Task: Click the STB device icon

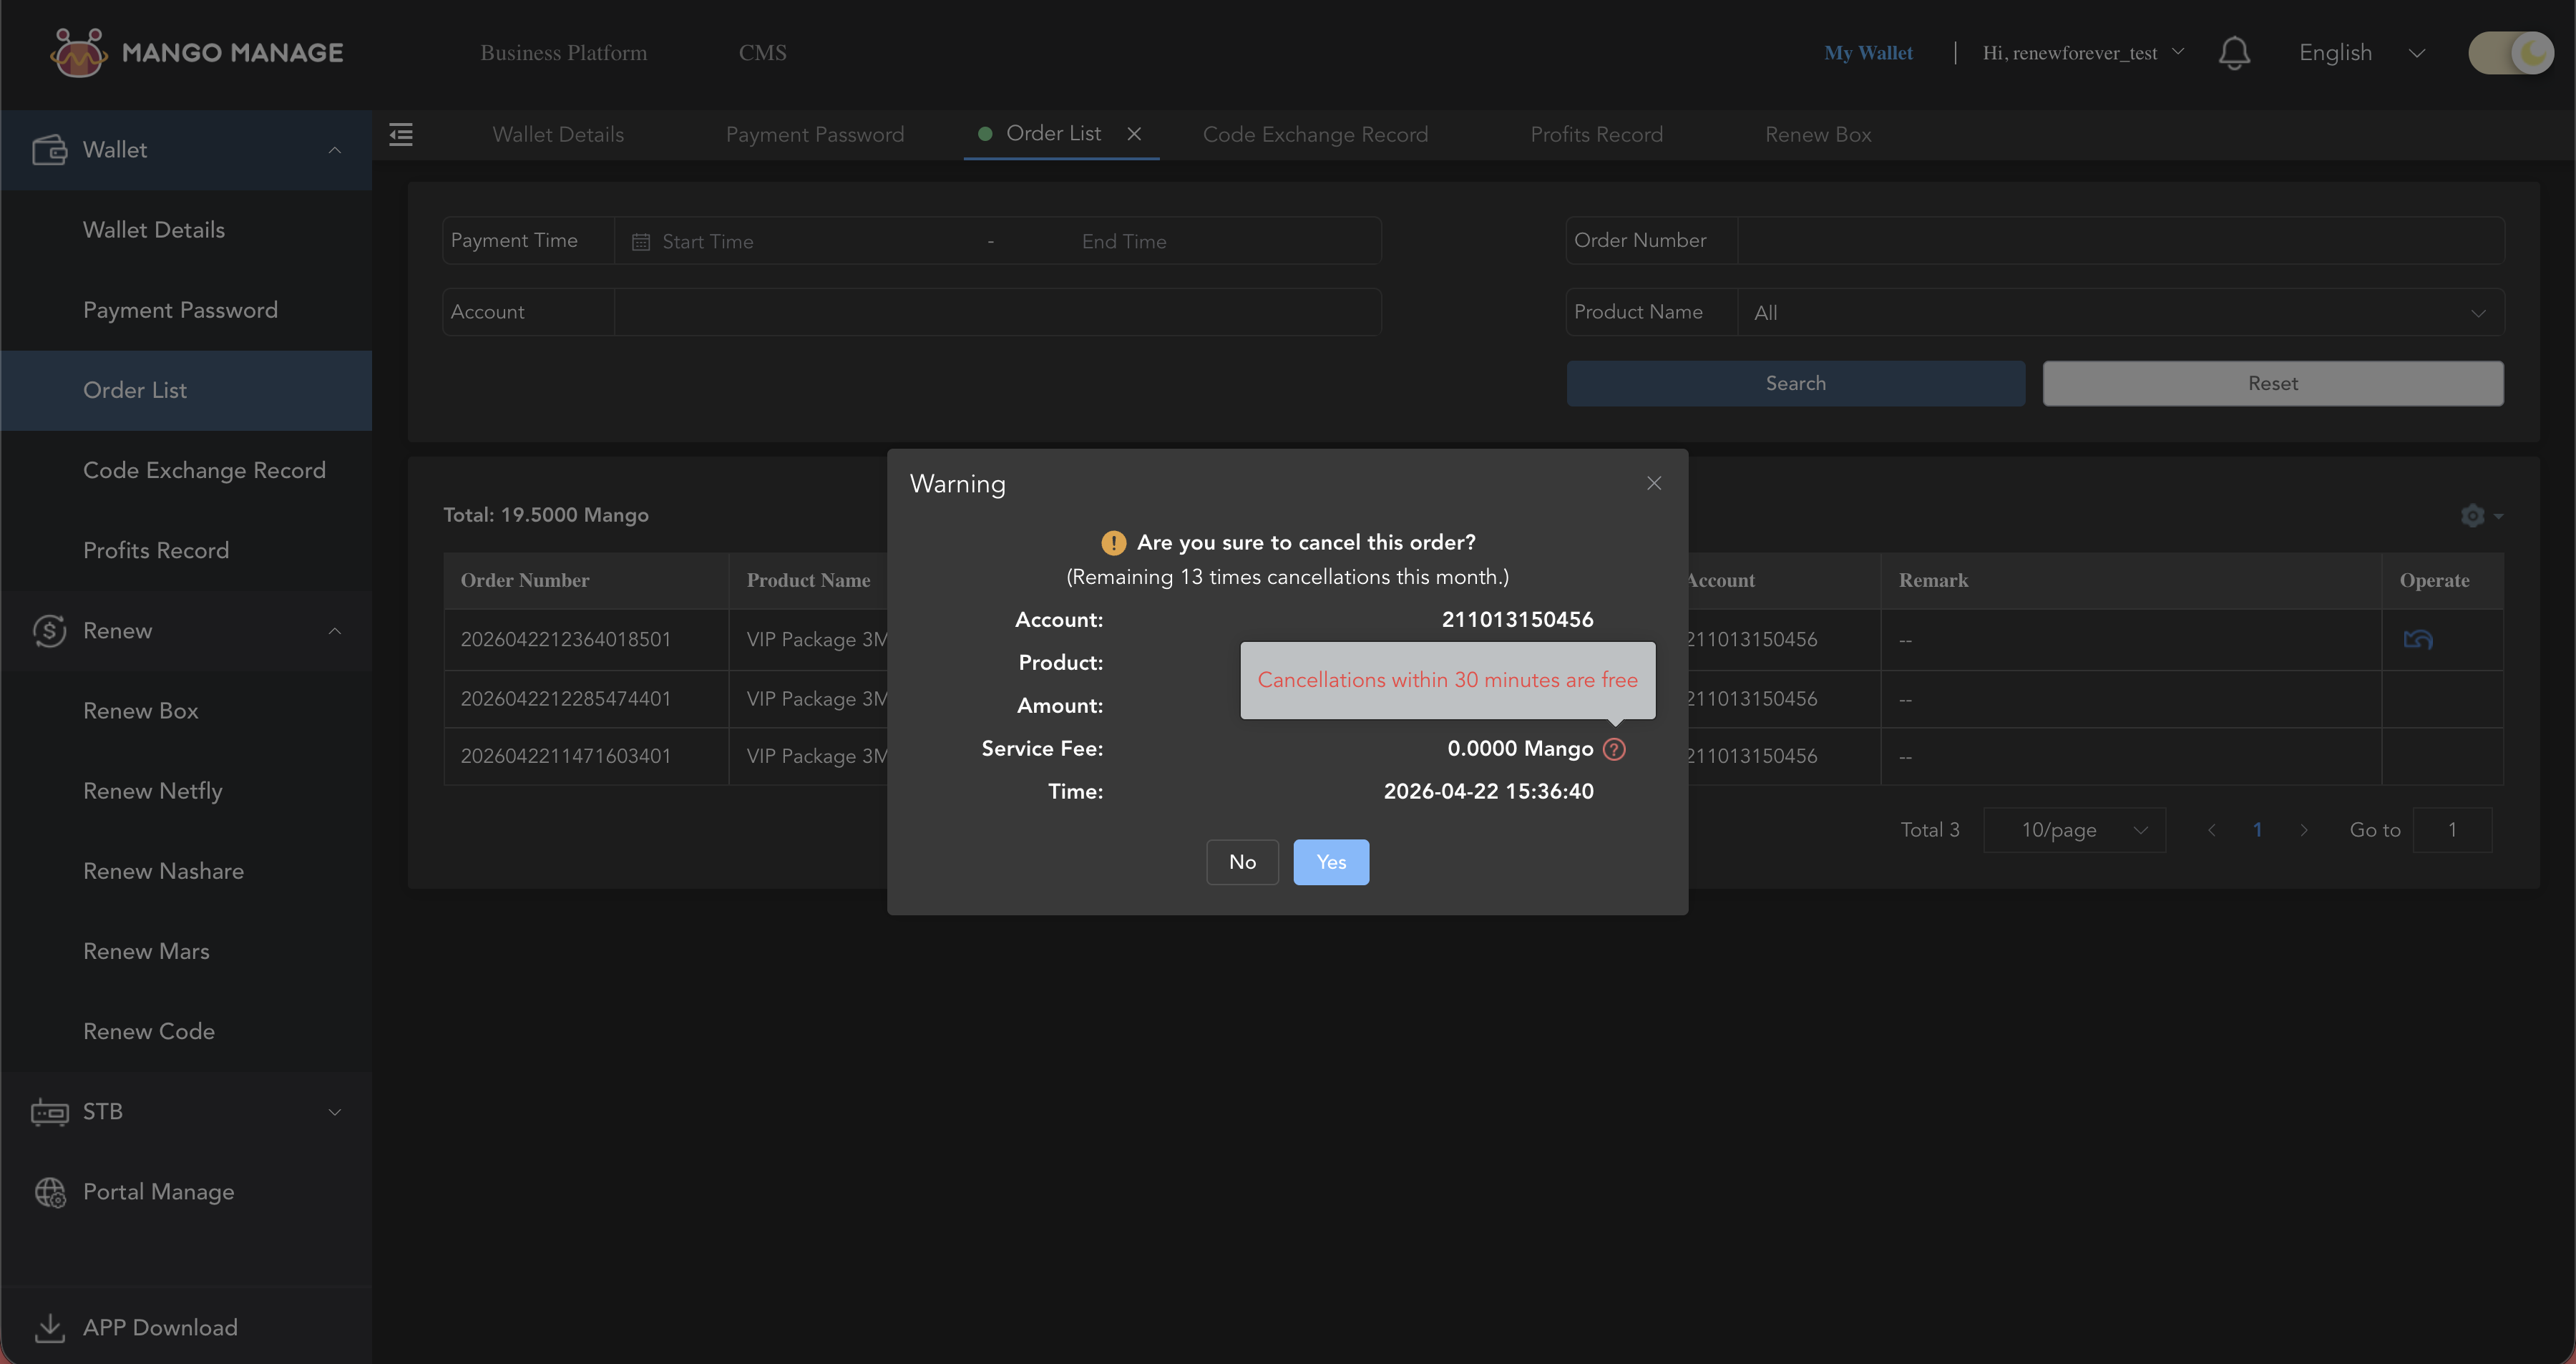Action: [x=49, y=1111]
